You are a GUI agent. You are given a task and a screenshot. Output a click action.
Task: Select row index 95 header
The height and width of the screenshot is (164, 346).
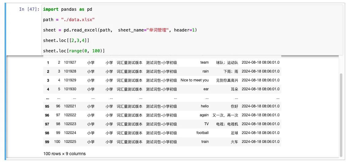[47, 106]
